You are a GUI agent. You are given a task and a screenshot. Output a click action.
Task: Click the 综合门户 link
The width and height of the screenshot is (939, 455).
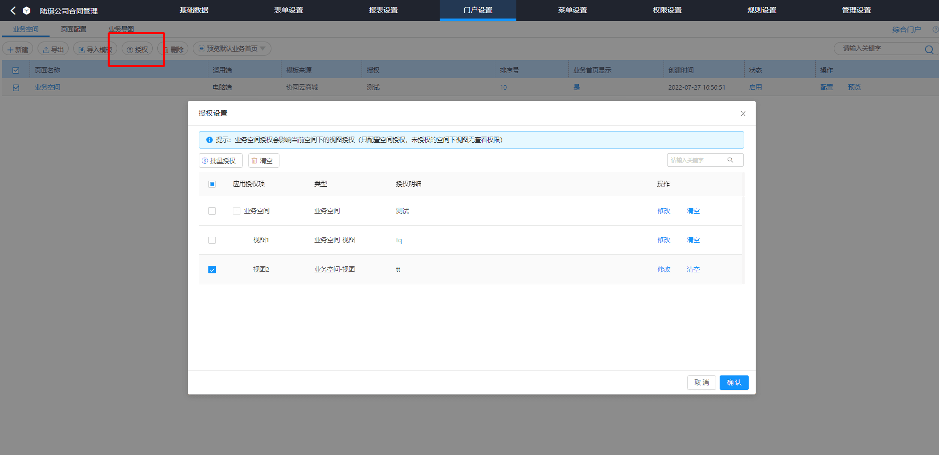click(x=906, y=30)
